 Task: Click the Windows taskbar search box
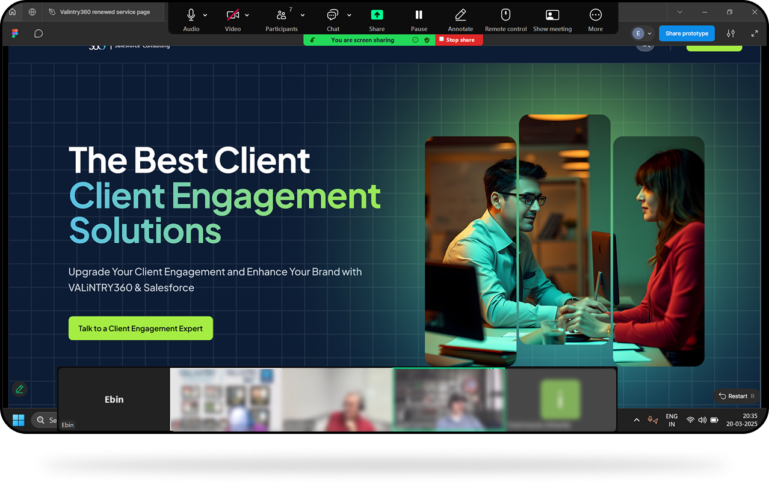tap(46, 419)
